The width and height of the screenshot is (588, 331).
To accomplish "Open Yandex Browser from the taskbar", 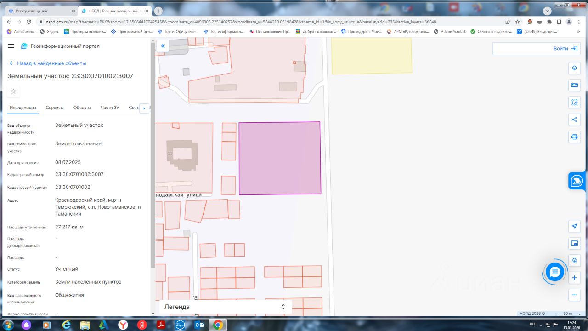I will (x=123, y=325).
